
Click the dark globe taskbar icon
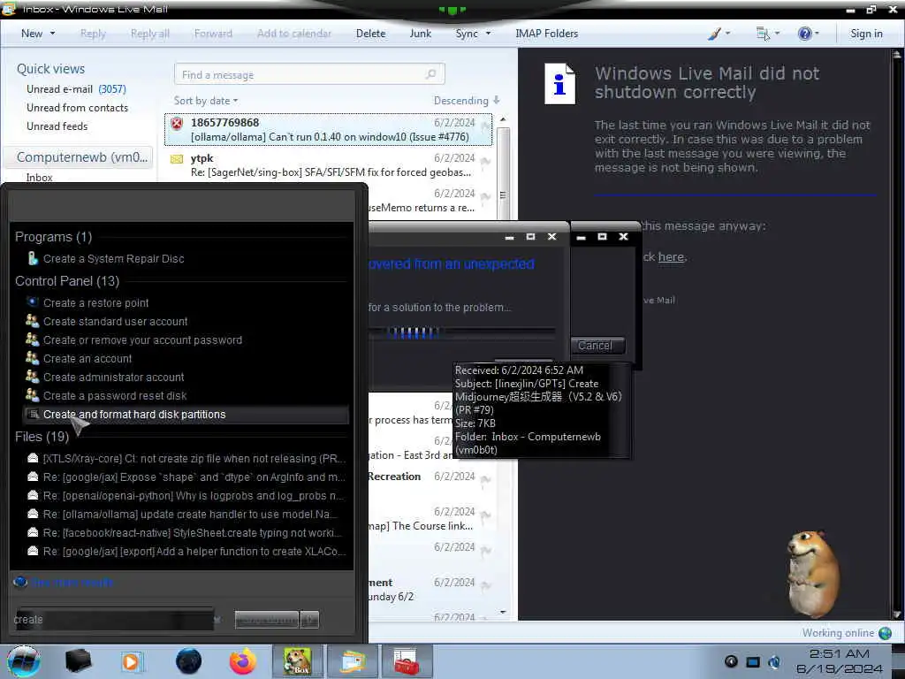189,661
